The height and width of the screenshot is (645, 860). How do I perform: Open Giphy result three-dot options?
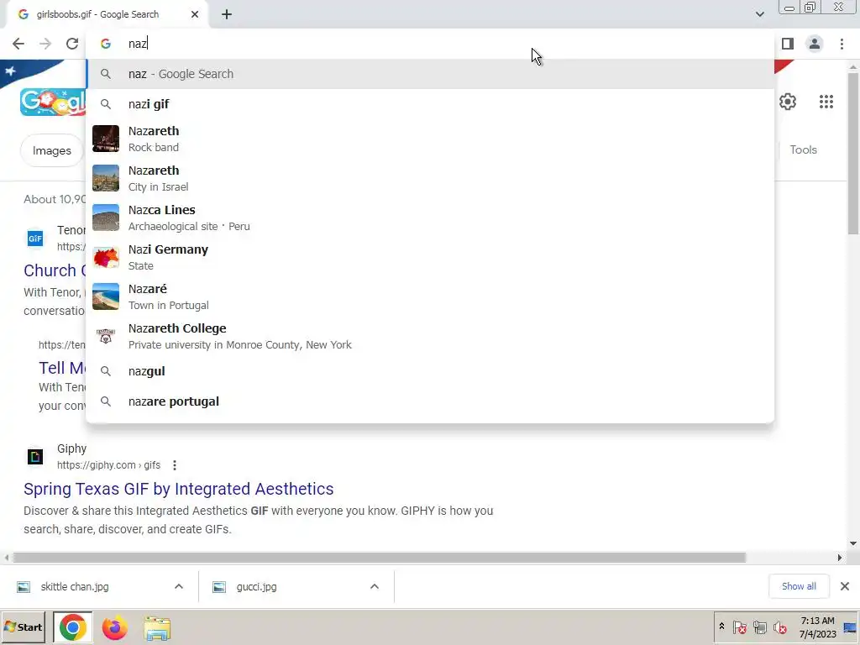tap(175, 465)
